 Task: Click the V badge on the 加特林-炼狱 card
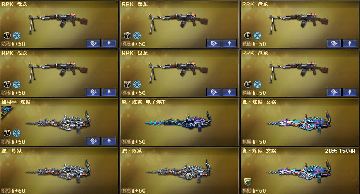7,133
